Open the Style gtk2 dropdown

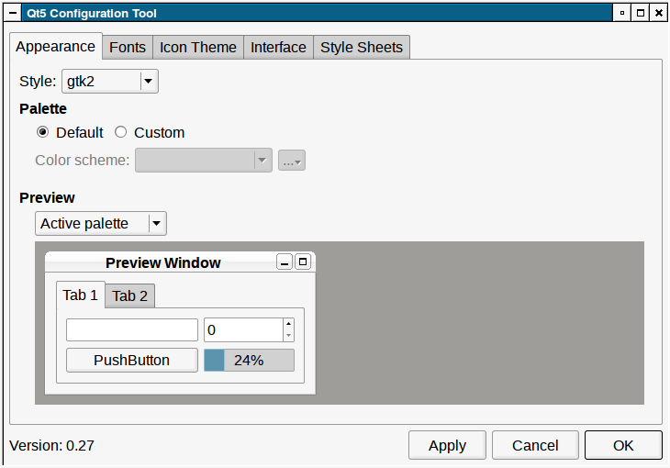click(x=110, y=81)
